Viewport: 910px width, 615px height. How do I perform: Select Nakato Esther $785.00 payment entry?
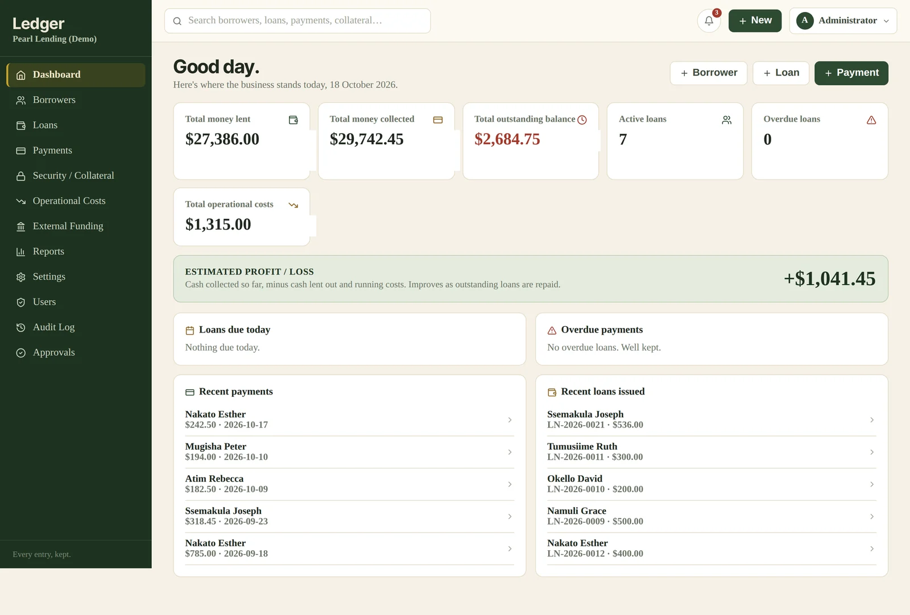click(x=349, y=548)
